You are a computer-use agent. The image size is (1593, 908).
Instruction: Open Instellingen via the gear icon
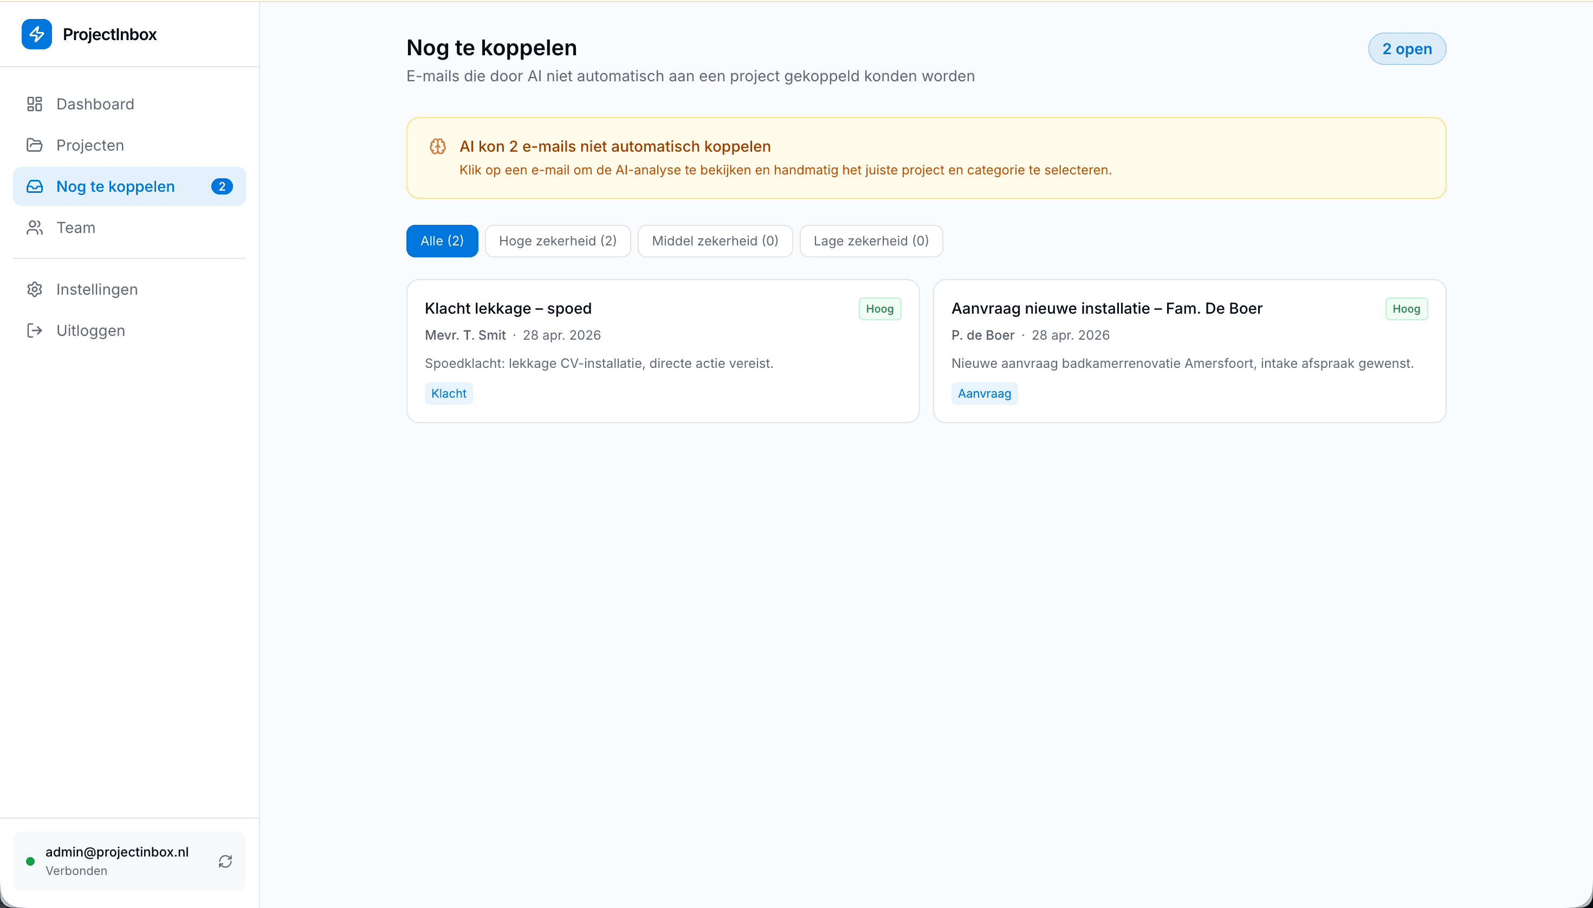pos(34,289)
